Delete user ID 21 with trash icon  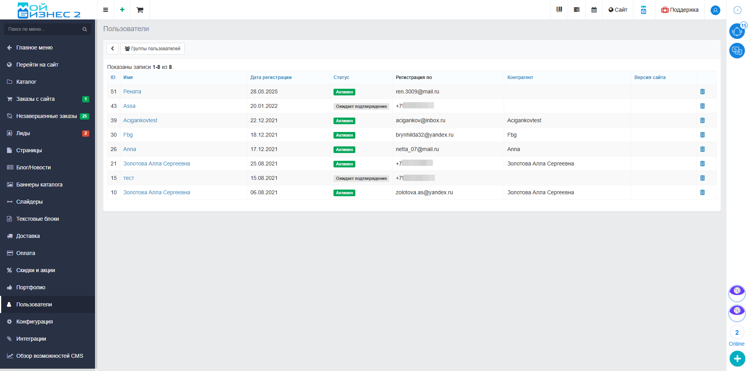point(702,164)
